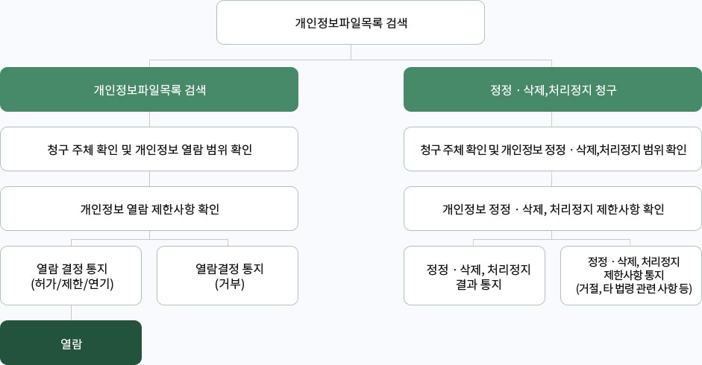This screenshot has height=365, width=702.
Task: Select the green 정정·삭제,처리정지 청구 header box
Action: coord(552,89)
